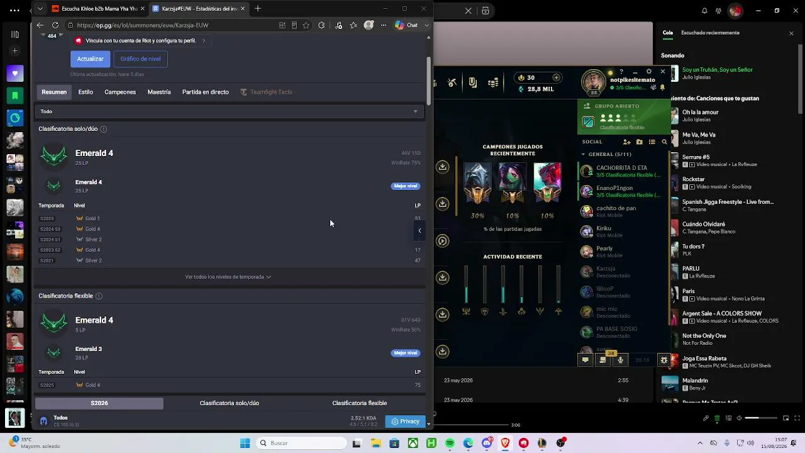Open the Grupo Abierto flexible party
The image size is (805, 453).
click(624, 117)
